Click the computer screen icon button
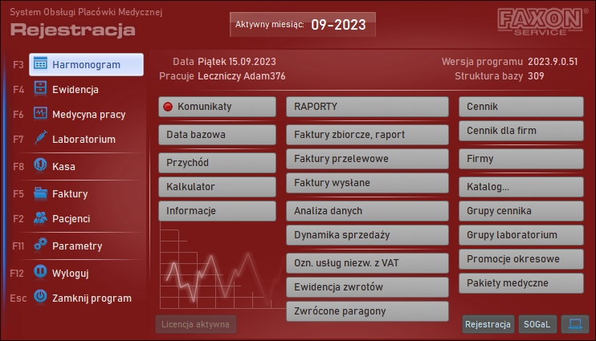The height and width of the screenshot is (341, 596). pyautogui.click(x=575, y=324)
